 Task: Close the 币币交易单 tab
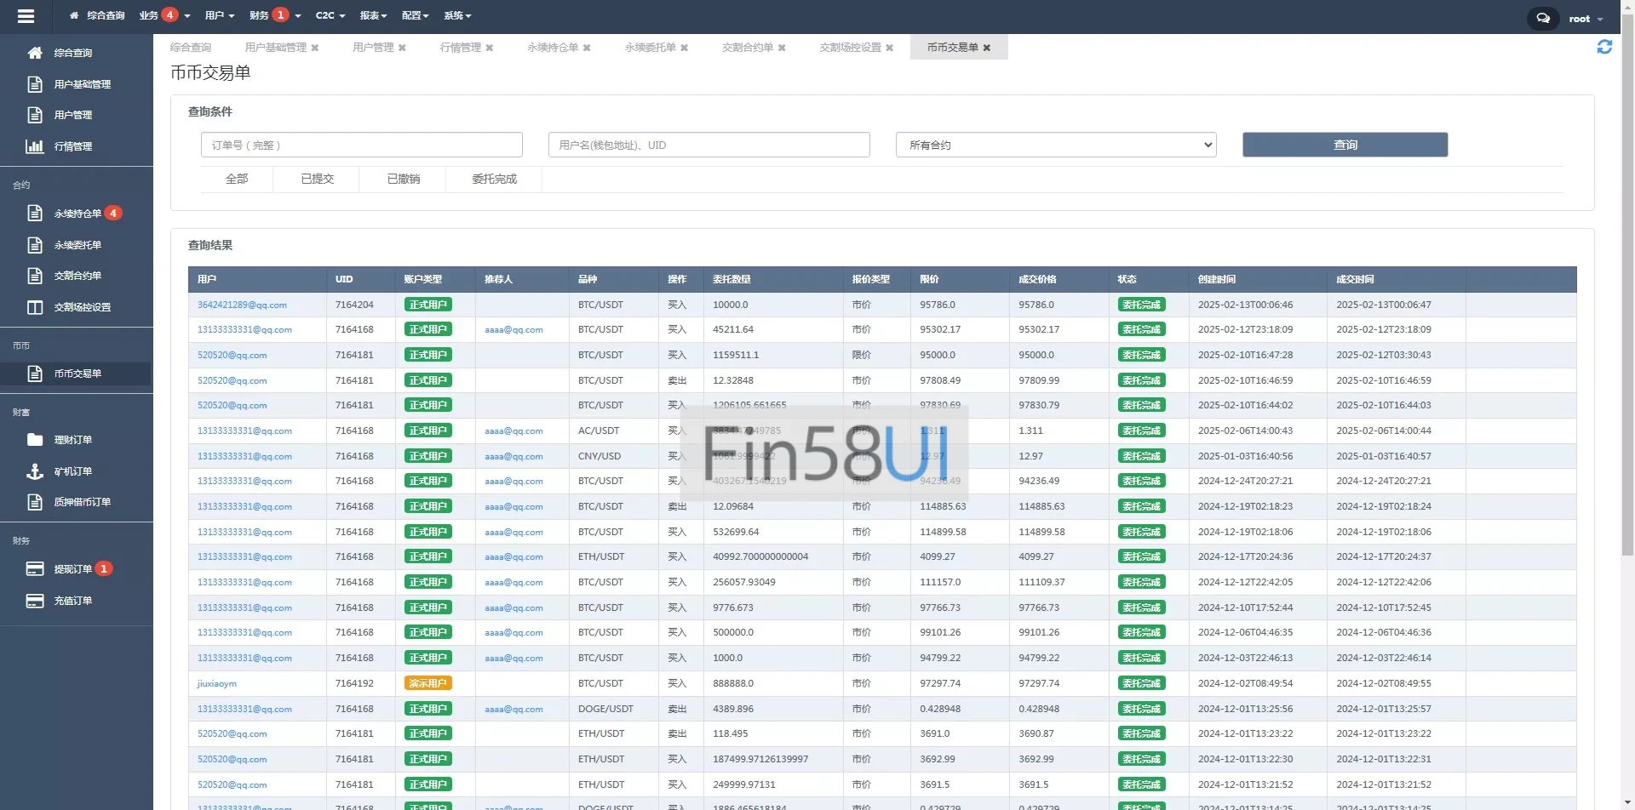pyautogui.click(x=987, y=48)
